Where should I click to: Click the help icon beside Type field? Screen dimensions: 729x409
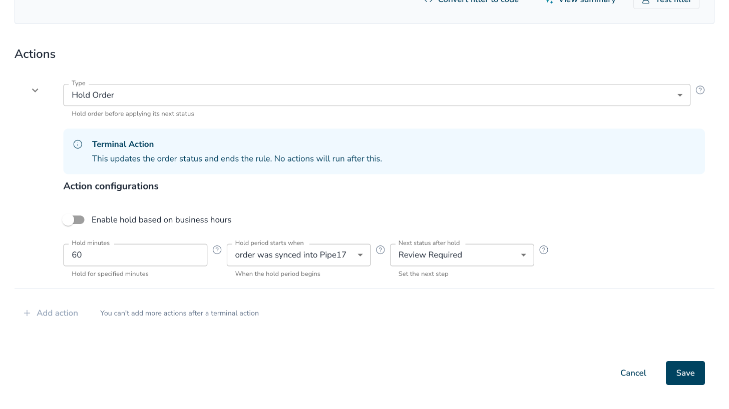[700, 90]
